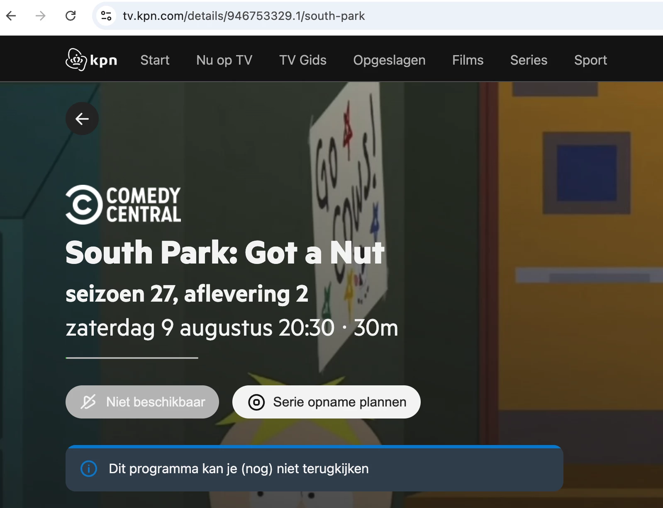Click the browser back arrow
Image resolution: width=663 pixels, height=508 pixels.
(x=11, y=16)
